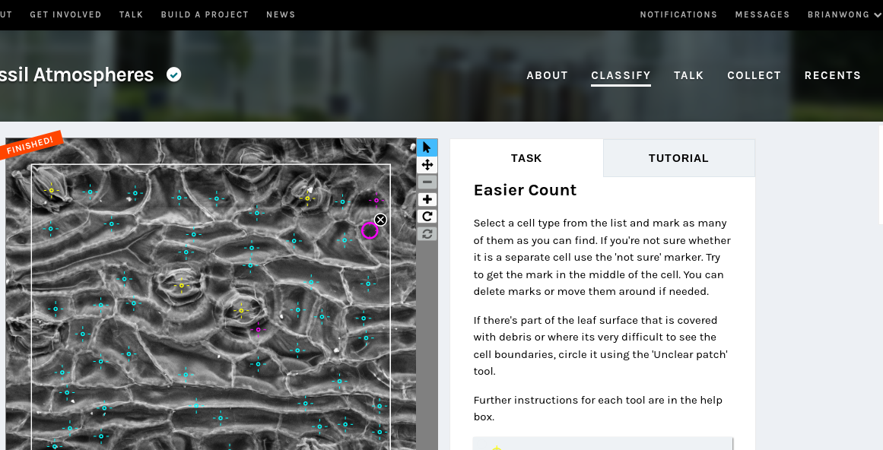Open NOTIFICATIONS

(x=678, y=14)
